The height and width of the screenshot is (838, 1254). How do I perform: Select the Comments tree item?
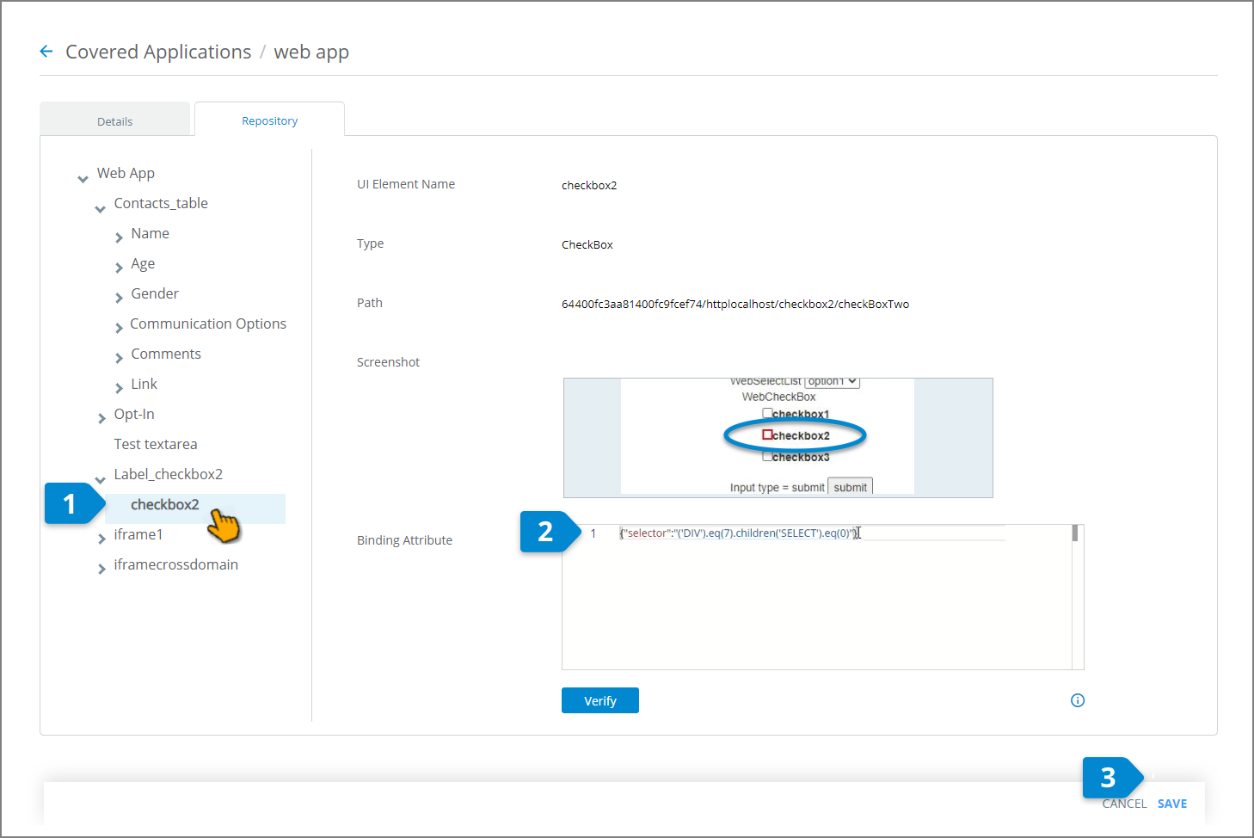[166, 354]
